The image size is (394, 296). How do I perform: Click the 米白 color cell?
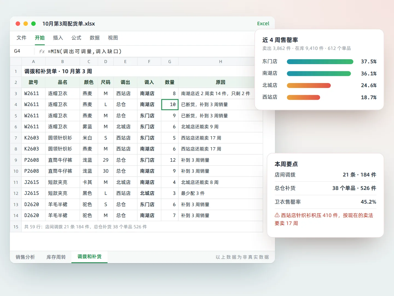click(x=89, y=138)
